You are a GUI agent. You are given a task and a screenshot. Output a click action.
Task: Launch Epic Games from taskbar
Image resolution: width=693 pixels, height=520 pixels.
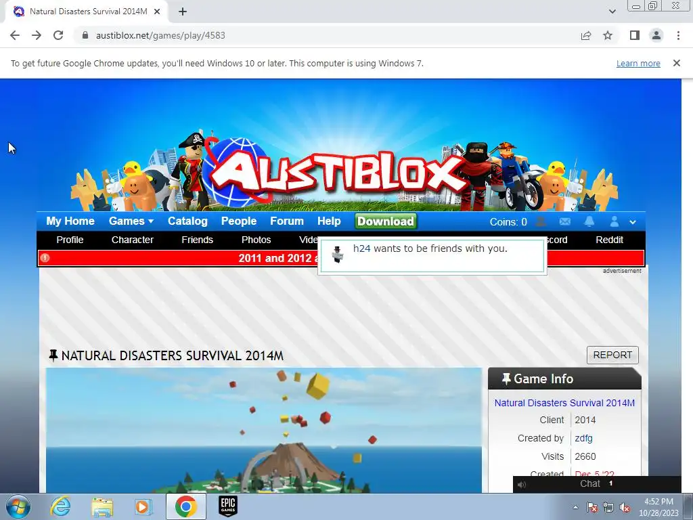(228, 506)
